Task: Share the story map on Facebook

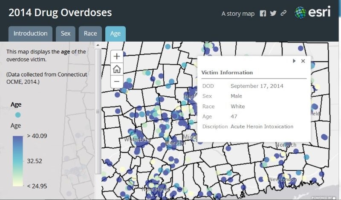Action: (x=263, y=14)
